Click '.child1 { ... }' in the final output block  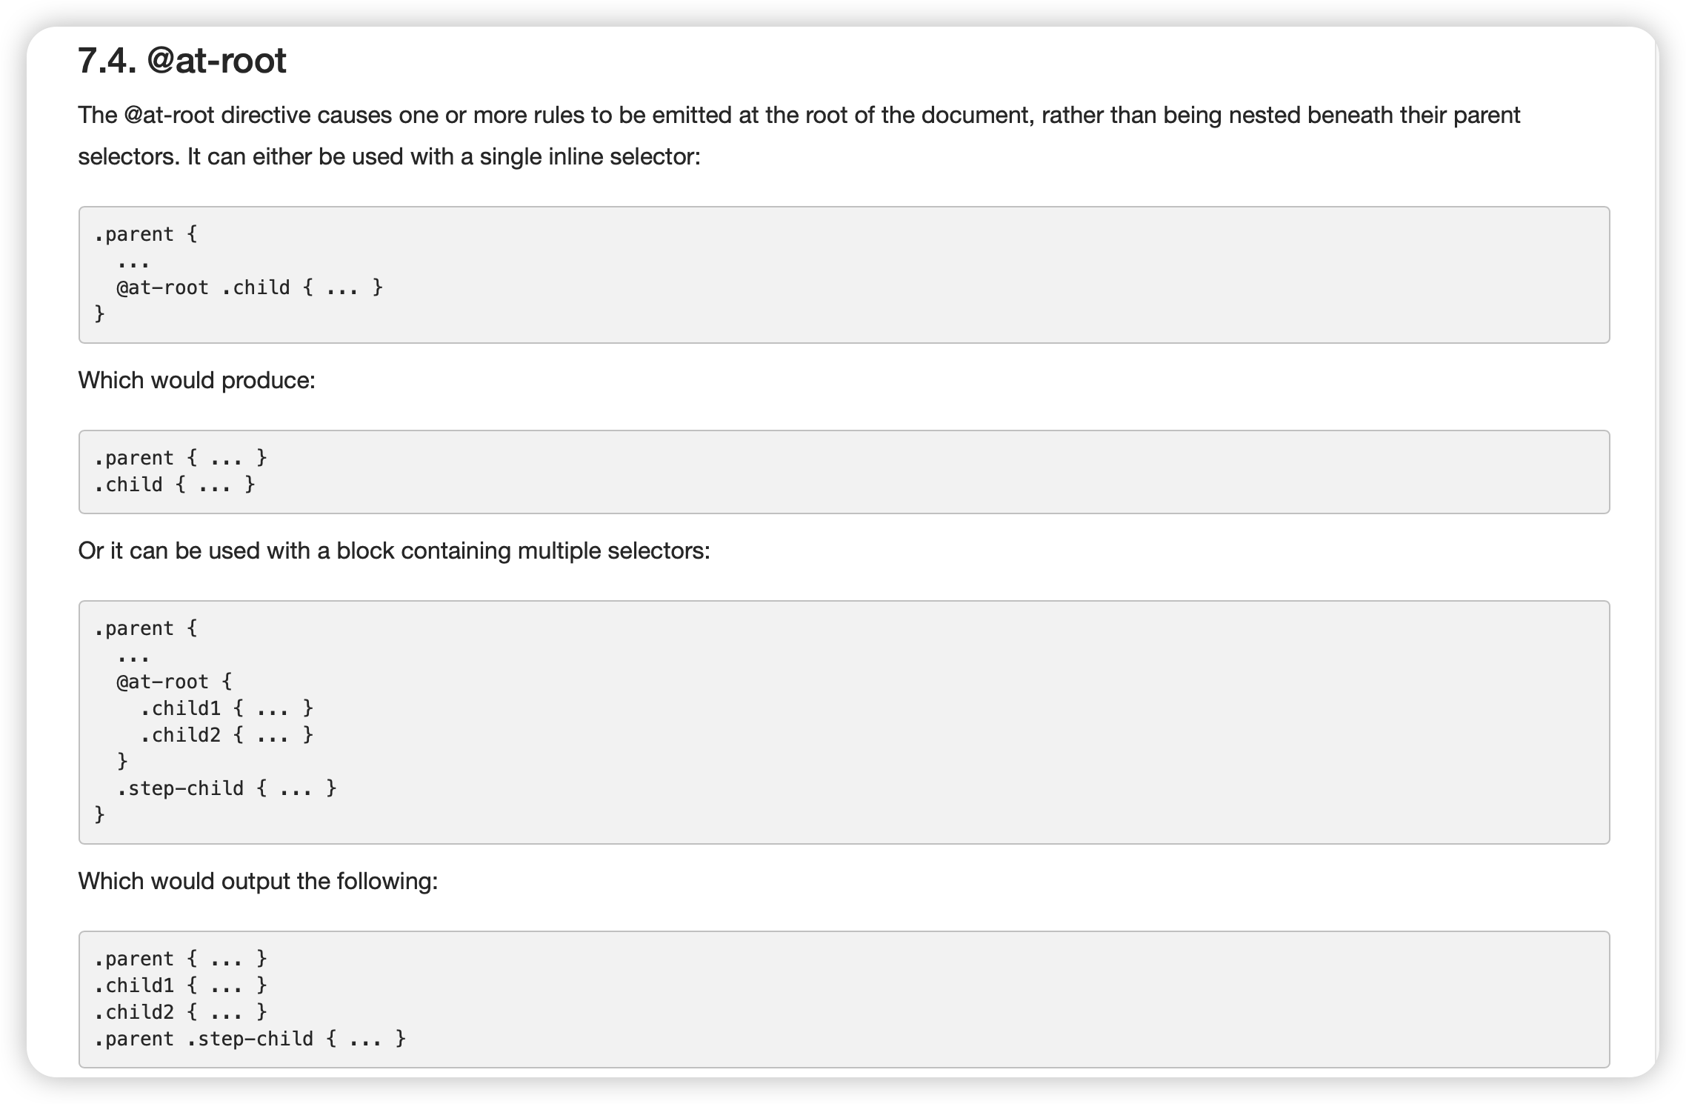tap(180, 985)
